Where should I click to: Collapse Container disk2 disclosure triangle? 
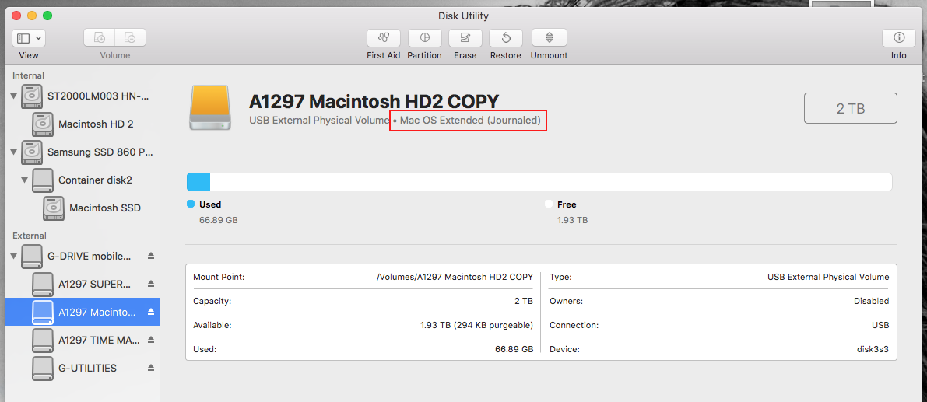25,180
